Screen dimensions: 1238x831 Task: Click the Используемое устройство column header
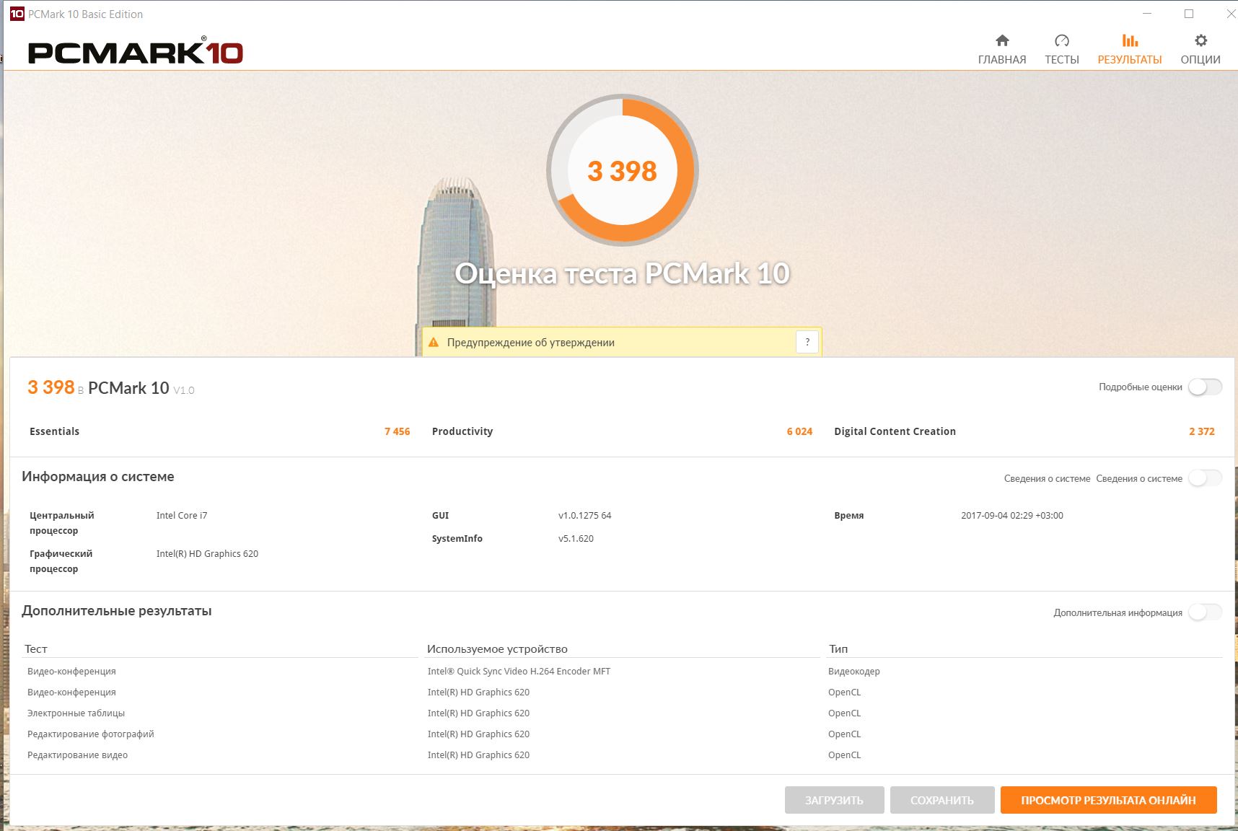[x=497, y=649]
